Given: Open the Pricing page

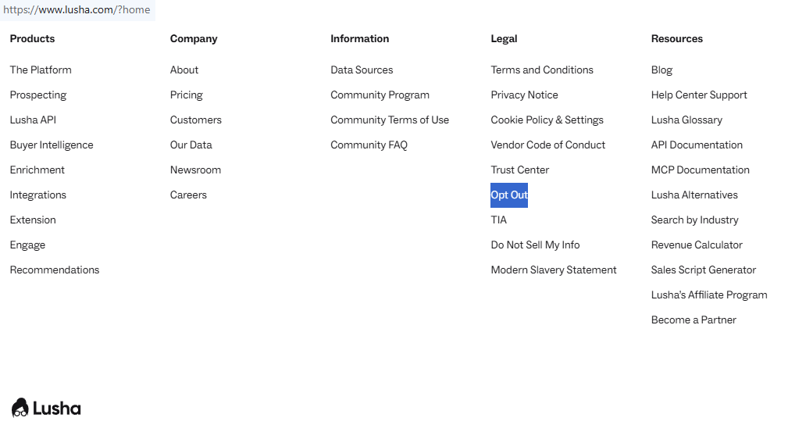Looking at the screenshot, I should [x=186, y=95].
